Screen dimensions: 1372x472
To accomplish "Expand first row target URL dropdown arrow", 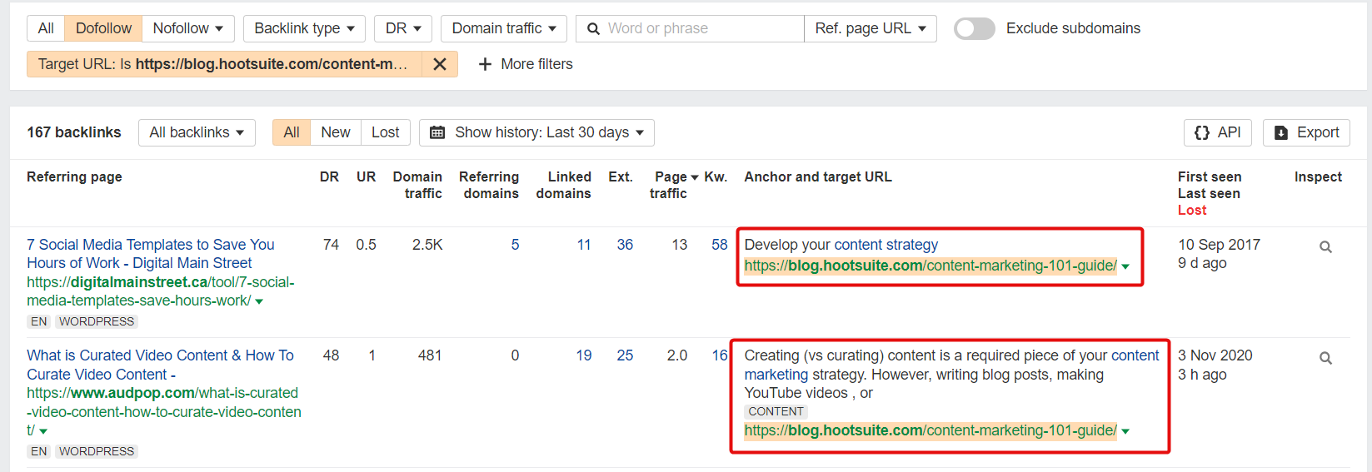I will click(1125, 266).
